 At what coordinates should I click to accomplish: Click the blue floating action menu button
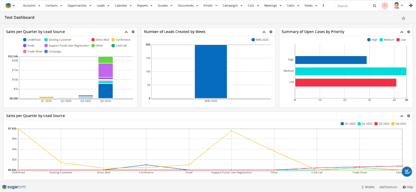[407, 171]
